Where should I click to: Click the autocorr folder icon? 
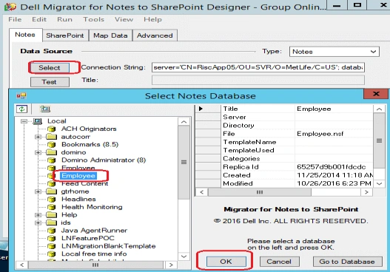click(x=52, y=137)
